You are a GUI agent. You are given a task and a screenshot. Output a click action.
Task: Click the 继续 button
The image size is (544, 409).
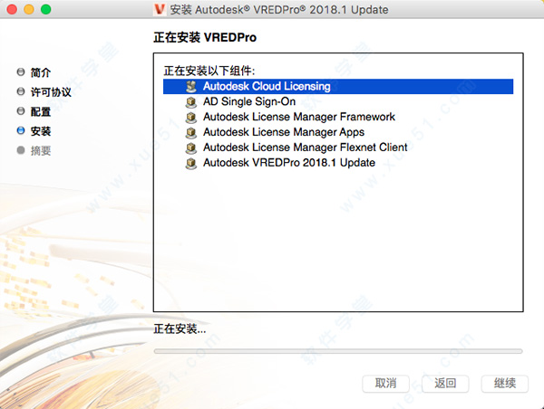[505, 384]
